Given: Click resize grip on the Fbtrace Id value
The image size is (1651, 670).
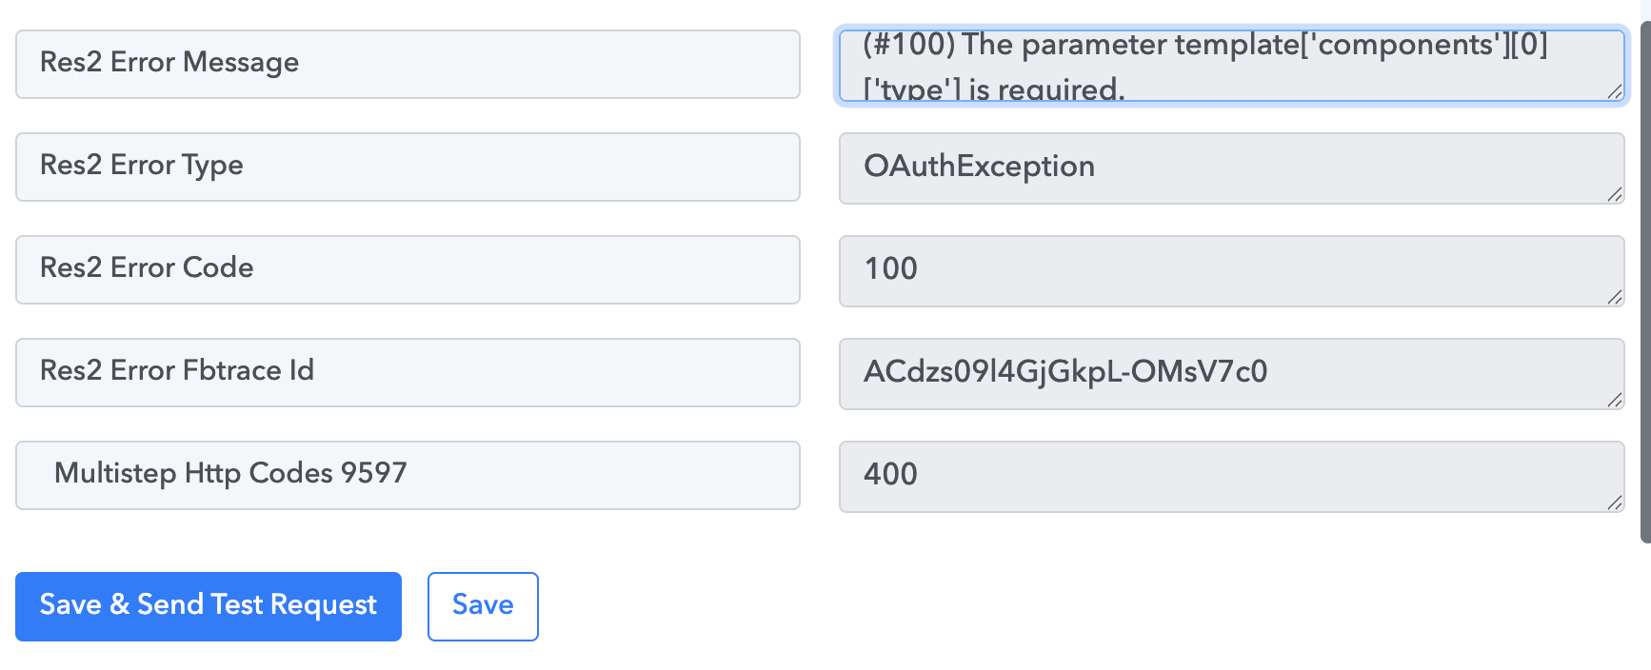Looking at the screenshot, I should (x=1614, y=400).
